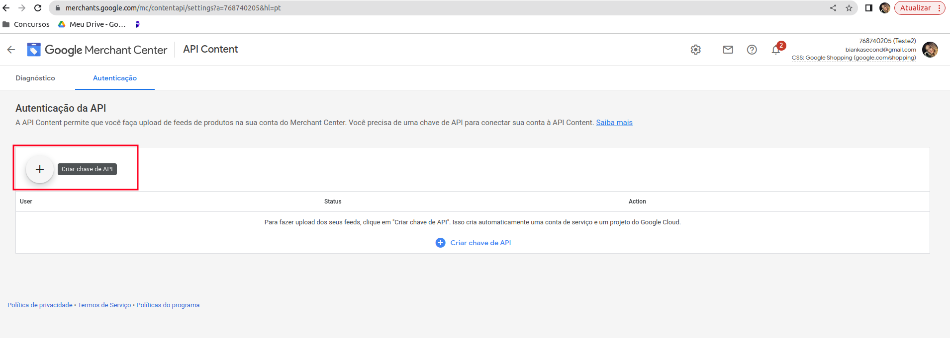Click the browser forward arrow
This screenshot has height=338, width=950.
pos(22,8)
